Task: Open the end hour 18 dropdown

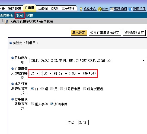Action: pyautogui.click(x=63, y=73)
